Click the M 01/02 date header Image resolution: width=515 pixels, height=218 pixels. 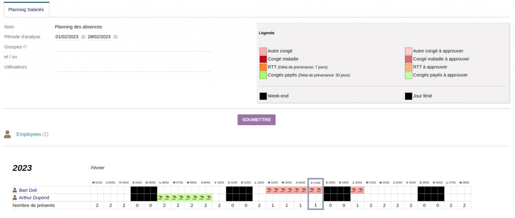click(x=97, y=182)
